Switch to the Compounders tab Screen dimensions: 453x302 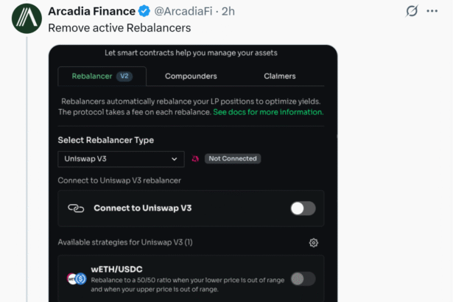(x=191, y=76)
